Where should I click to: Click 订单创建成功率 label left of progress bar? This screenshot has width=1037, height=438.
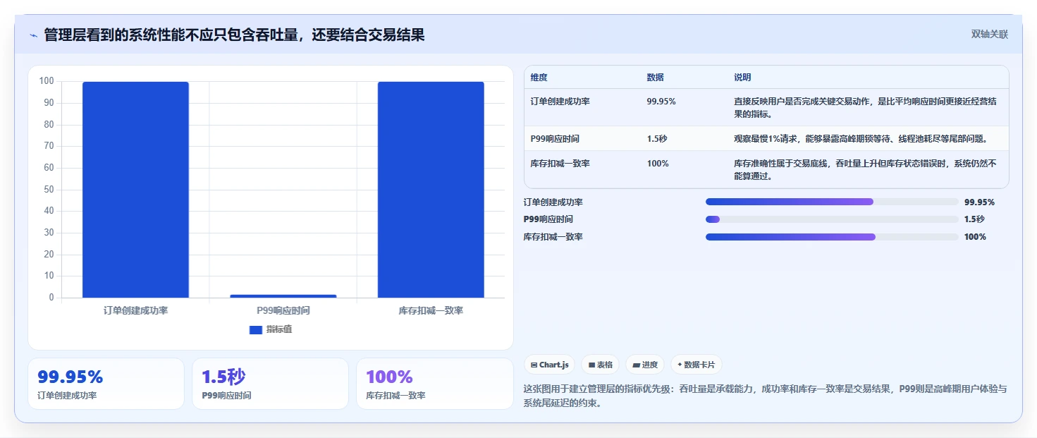point(553,202)
